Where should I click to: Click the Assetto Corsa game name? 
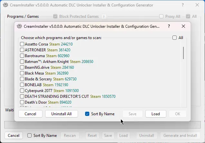(36, 44)
